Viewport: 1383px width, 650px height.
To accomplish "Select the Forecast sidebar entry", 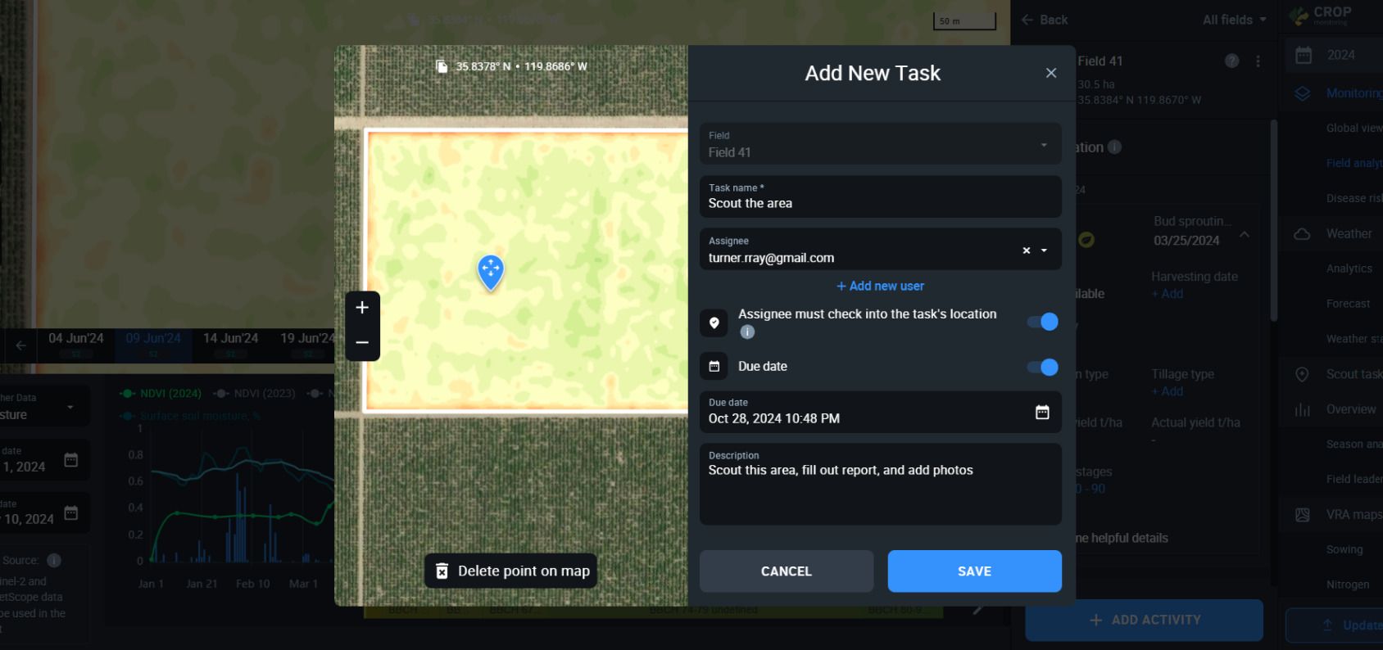I will click(1348, 304).
